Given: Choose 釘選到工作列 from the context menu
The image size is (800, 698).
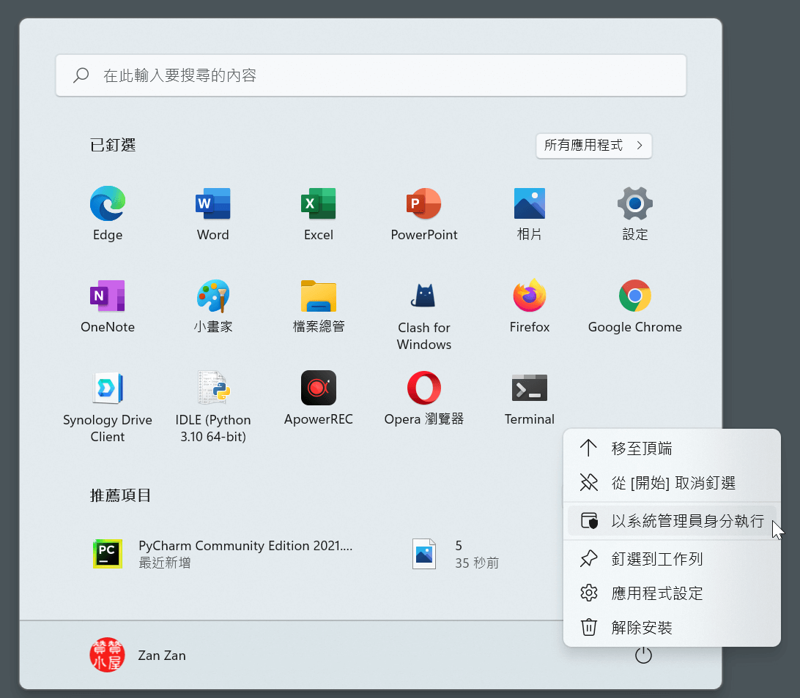Looking at the screenshot, I should point(672,559).
